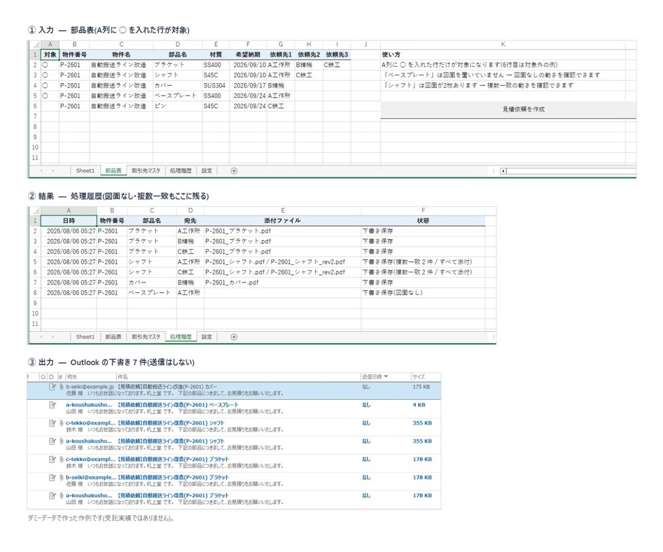Click the next-sheet navigation arrow in 部品表 workbook
The image size is (663, 552).
click(53, 171)
